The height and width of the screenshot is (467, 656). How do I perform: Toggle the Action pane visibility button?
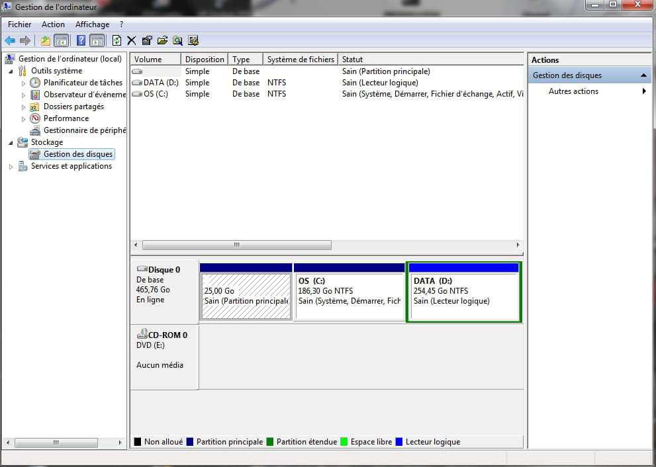[x=97, y=40]
